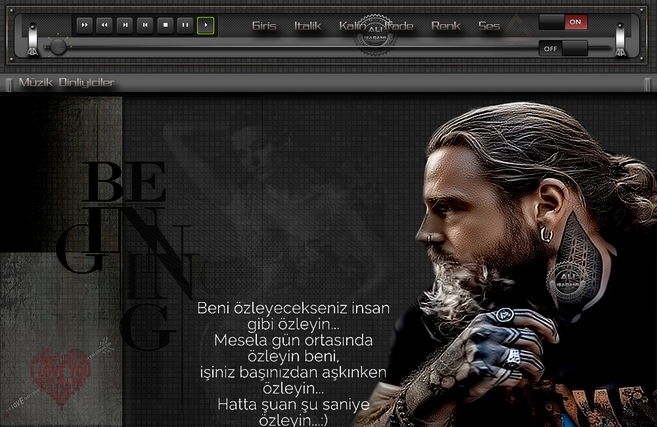This screenshot has height=427, width=657.
Task: Open the Giris menu
Action: pos(264,26)
